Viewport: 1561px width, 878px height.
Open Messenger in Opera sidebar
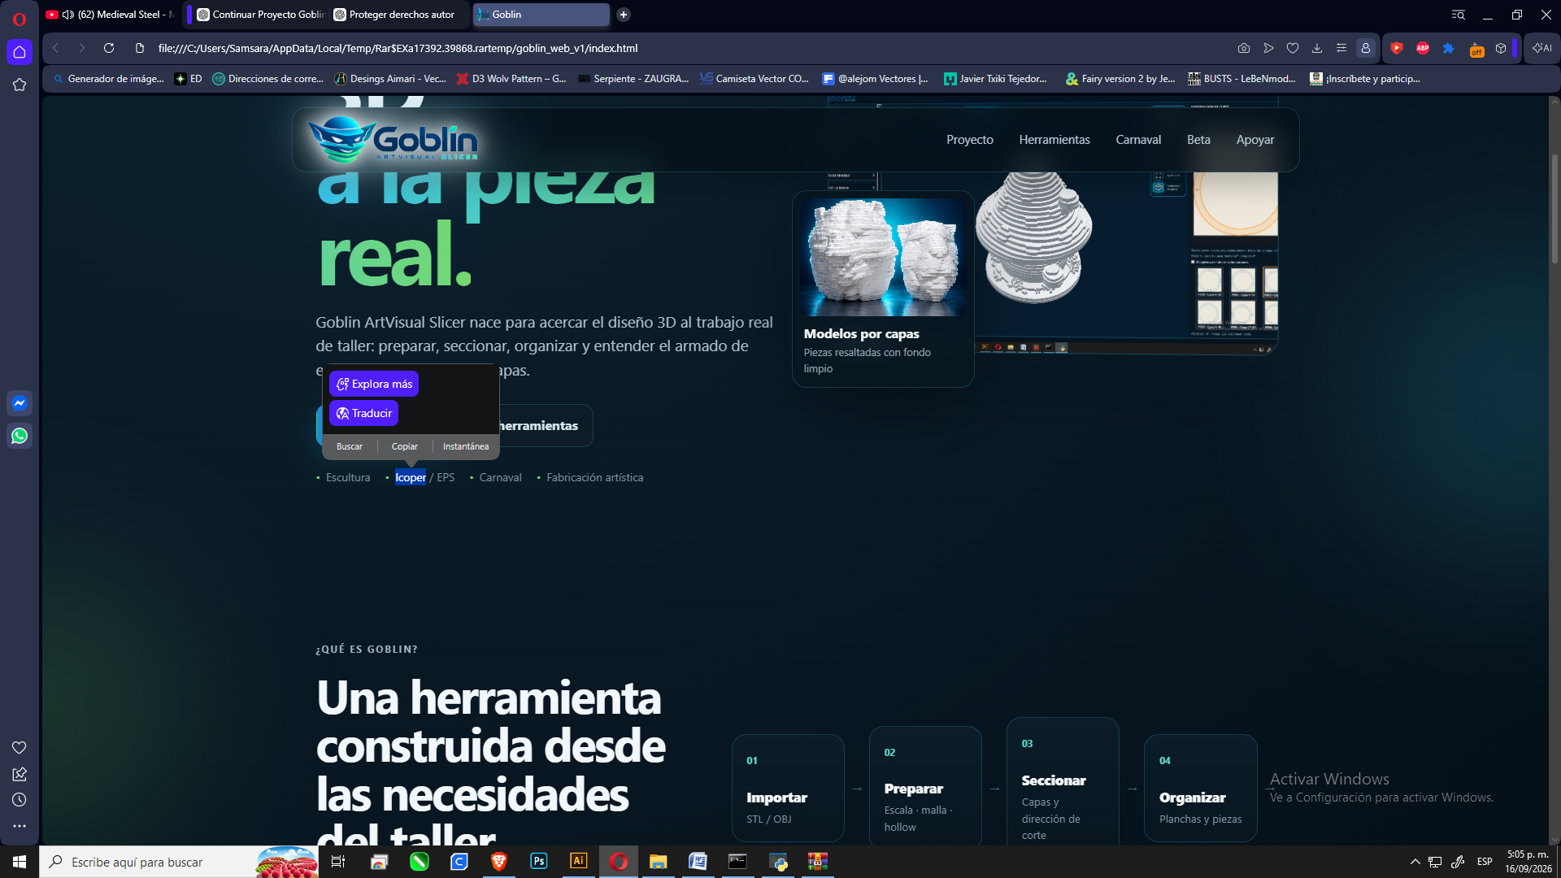20,403
